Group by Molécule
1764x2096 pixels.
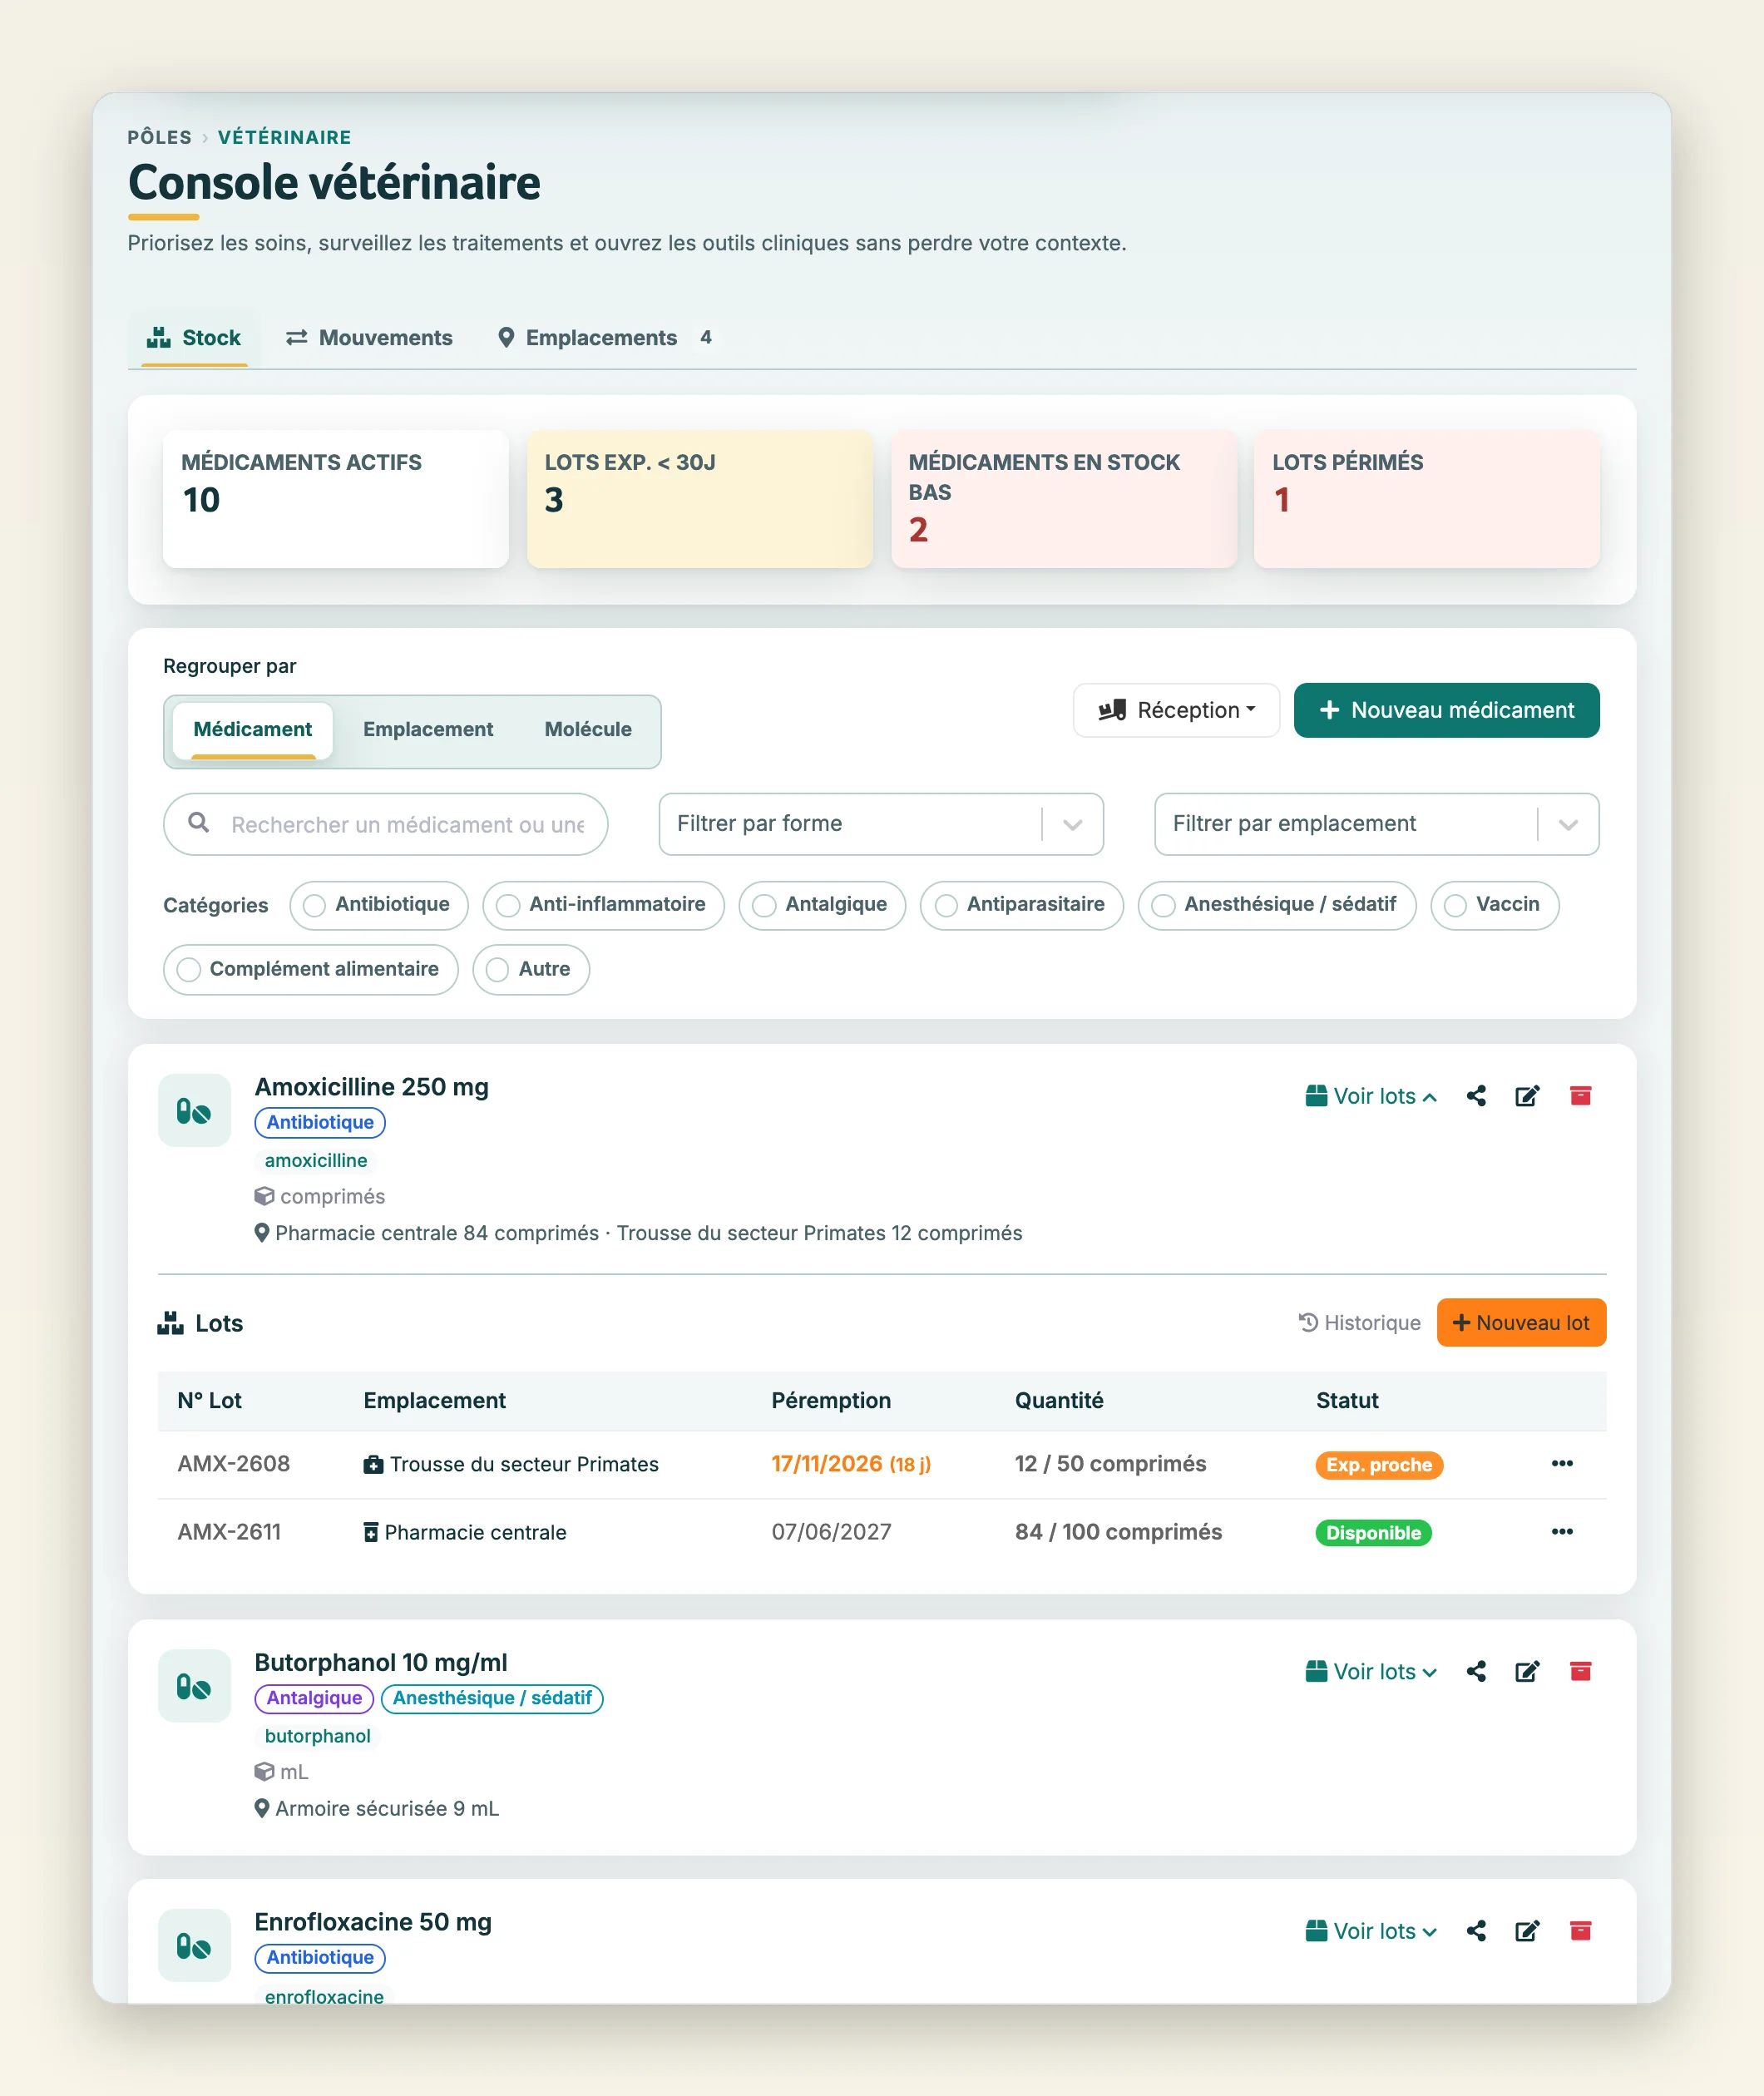[x=588, y=729]
